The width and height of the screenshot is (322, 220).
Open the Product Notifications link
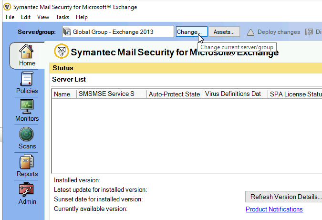coord(274,209)
